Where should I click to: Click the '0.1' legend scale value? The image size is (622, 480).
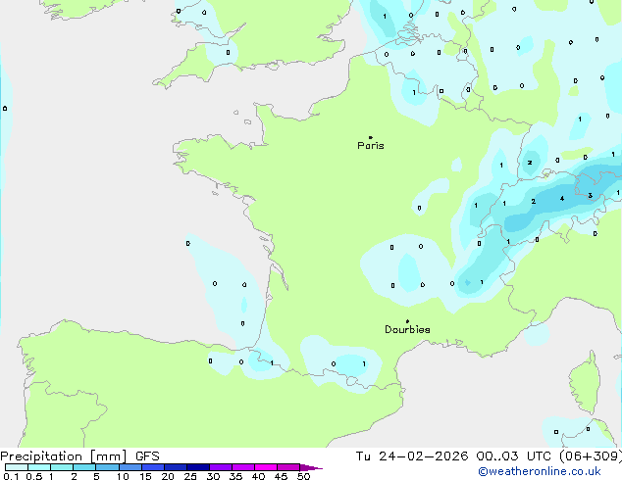click(11, 476)
